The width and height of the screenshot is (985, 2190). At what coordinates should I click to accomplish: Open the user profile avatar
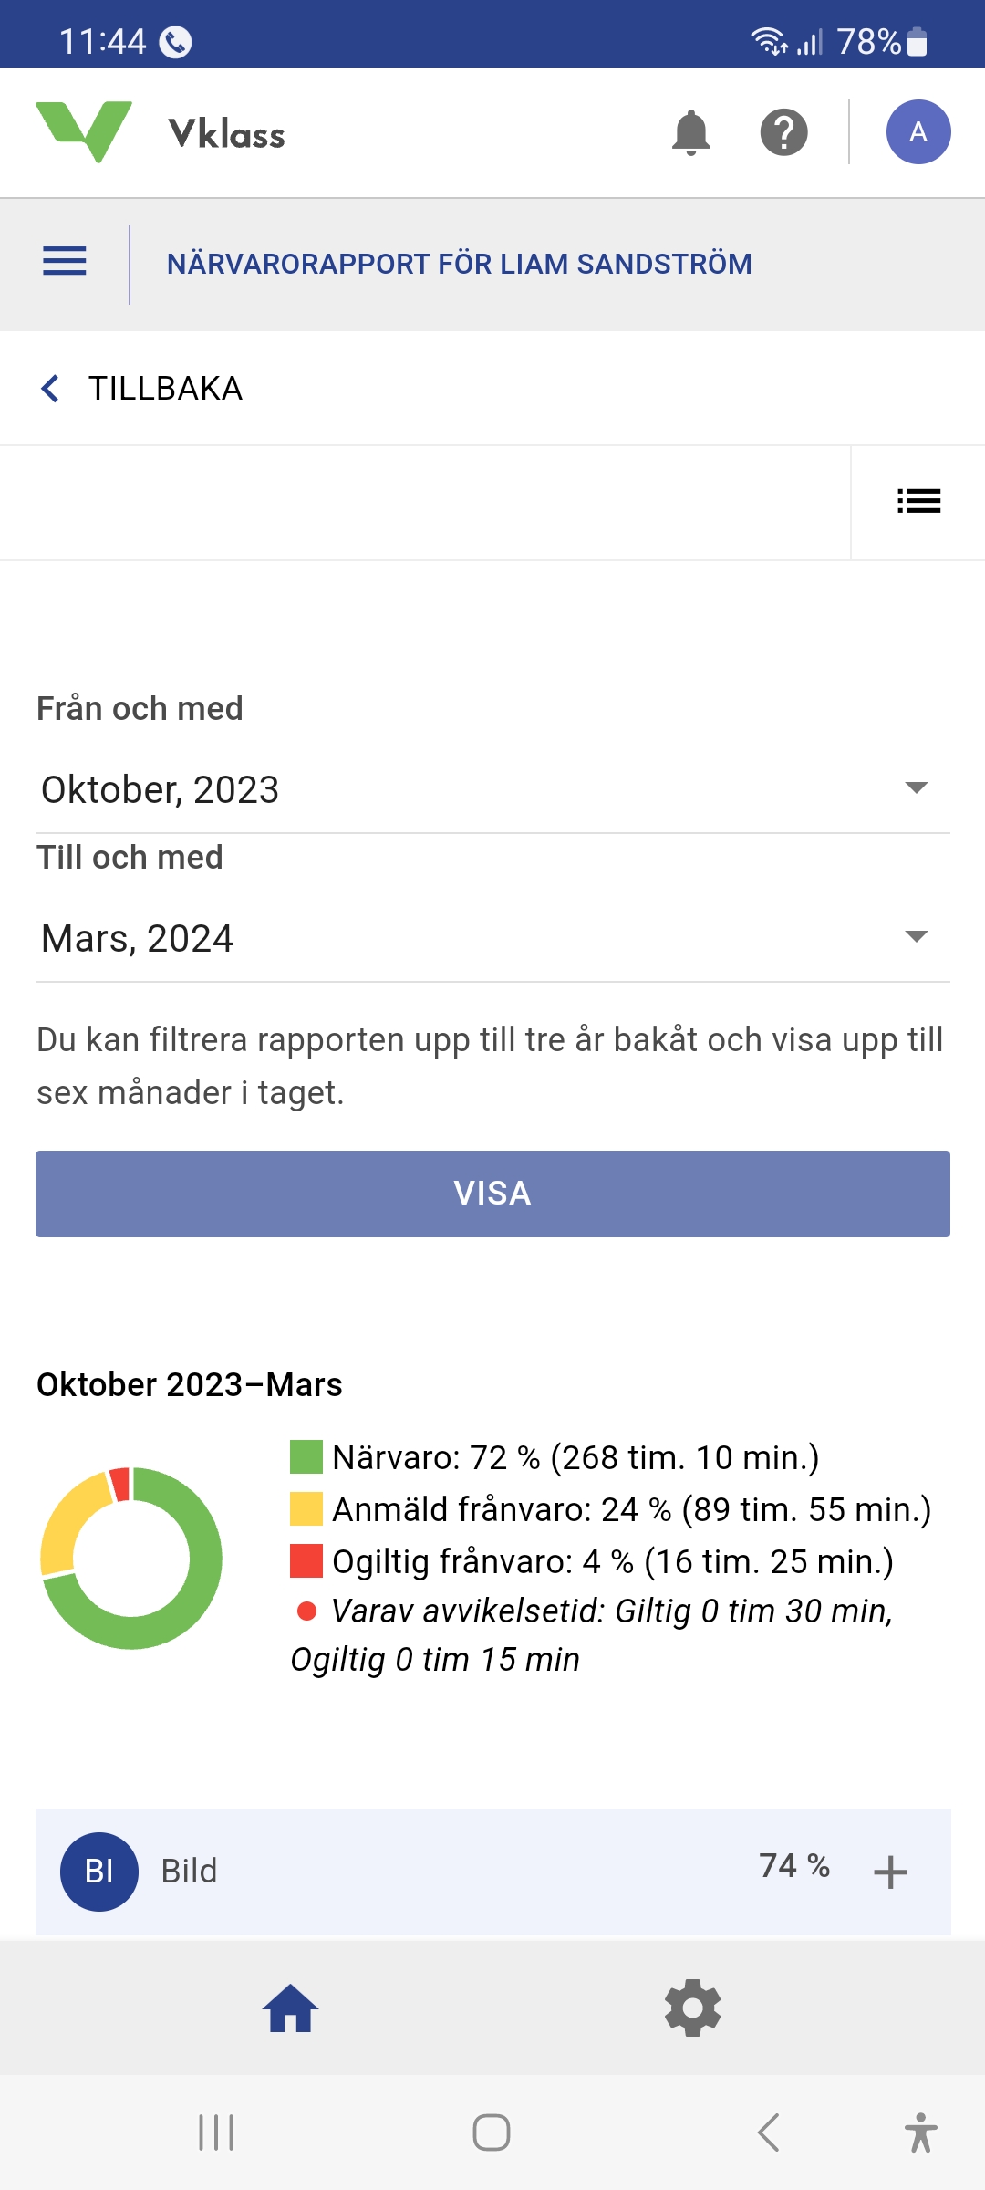pos(918,132)
